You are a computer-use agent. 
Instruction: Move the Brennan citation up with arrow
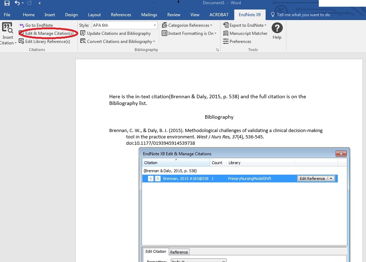(x=151, y=179)
